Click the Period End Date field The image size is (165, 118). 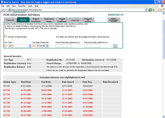[92, 46]
